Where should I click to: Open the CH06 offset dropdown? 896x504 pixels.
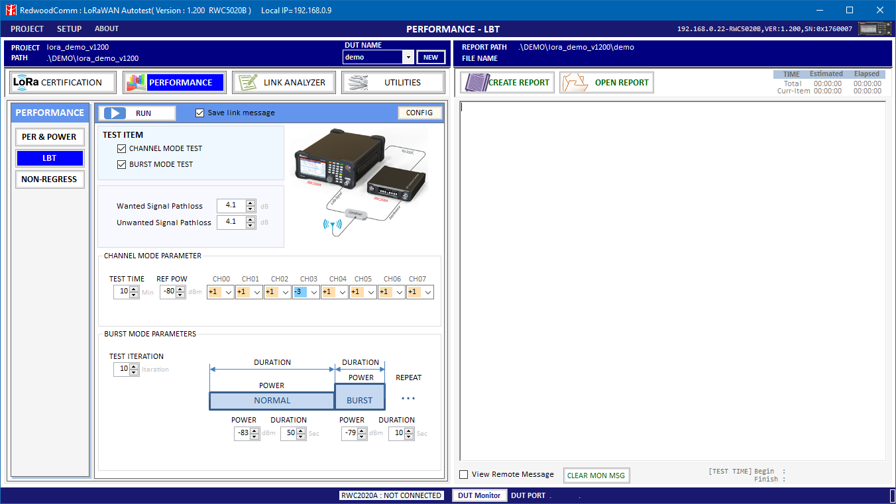400,292
